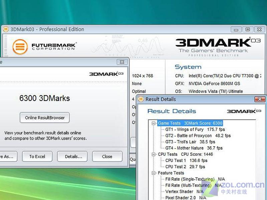The image size is (267, 200).
Task: Click the Close button in score dialog
Action: [107, 156]
